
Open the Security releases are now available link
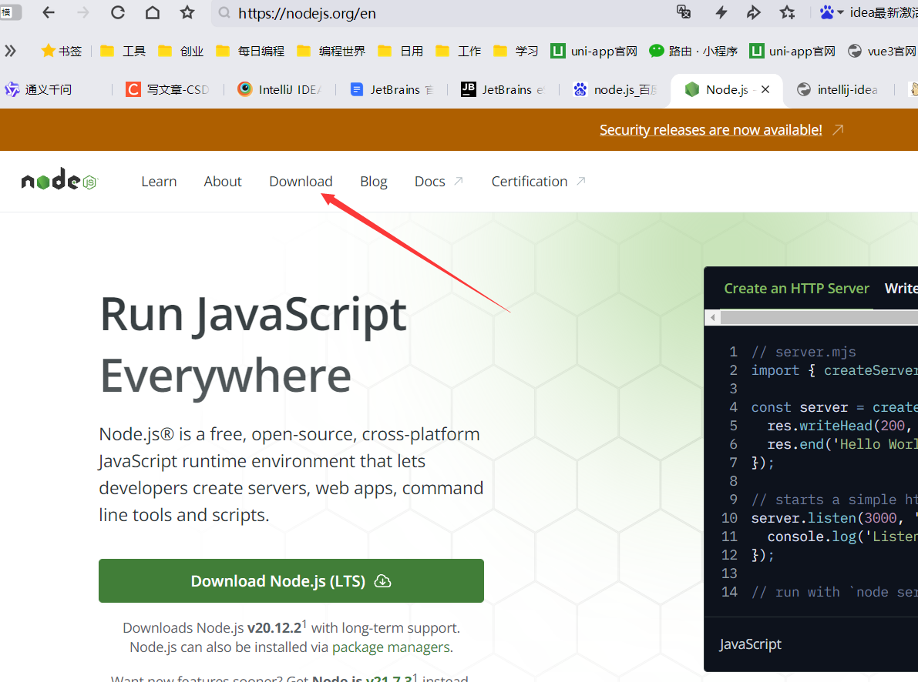[711, 130]
